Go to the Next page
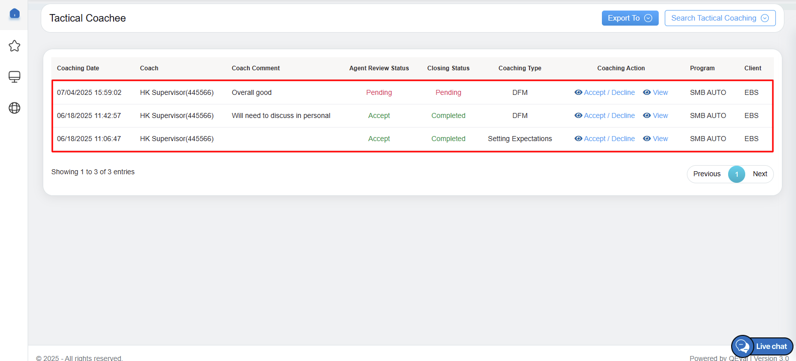This screenshot has height=361, width=796. pos(760,174)
